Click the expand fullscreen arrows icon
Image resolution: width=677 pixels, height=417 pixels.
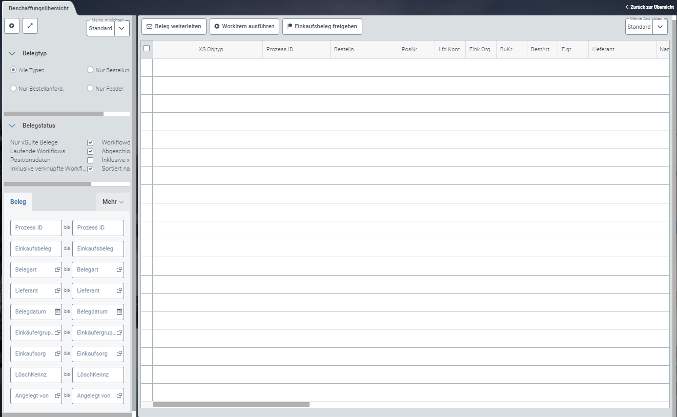[x=30, y=26]
